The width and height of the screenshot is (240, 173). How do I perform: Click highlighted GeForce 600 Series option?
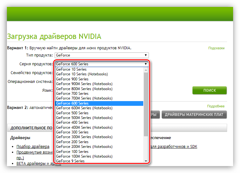[99, 103]
